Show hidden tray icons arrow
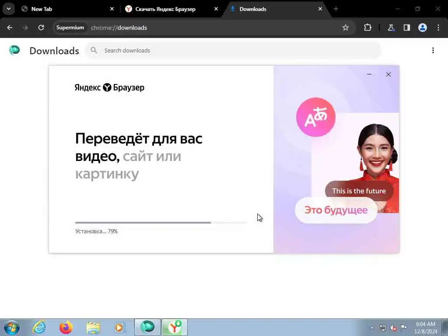 pos(372,328)
